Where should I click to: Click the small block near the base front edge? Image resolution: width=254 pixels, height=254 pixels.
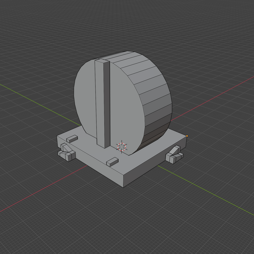point(112,162)
